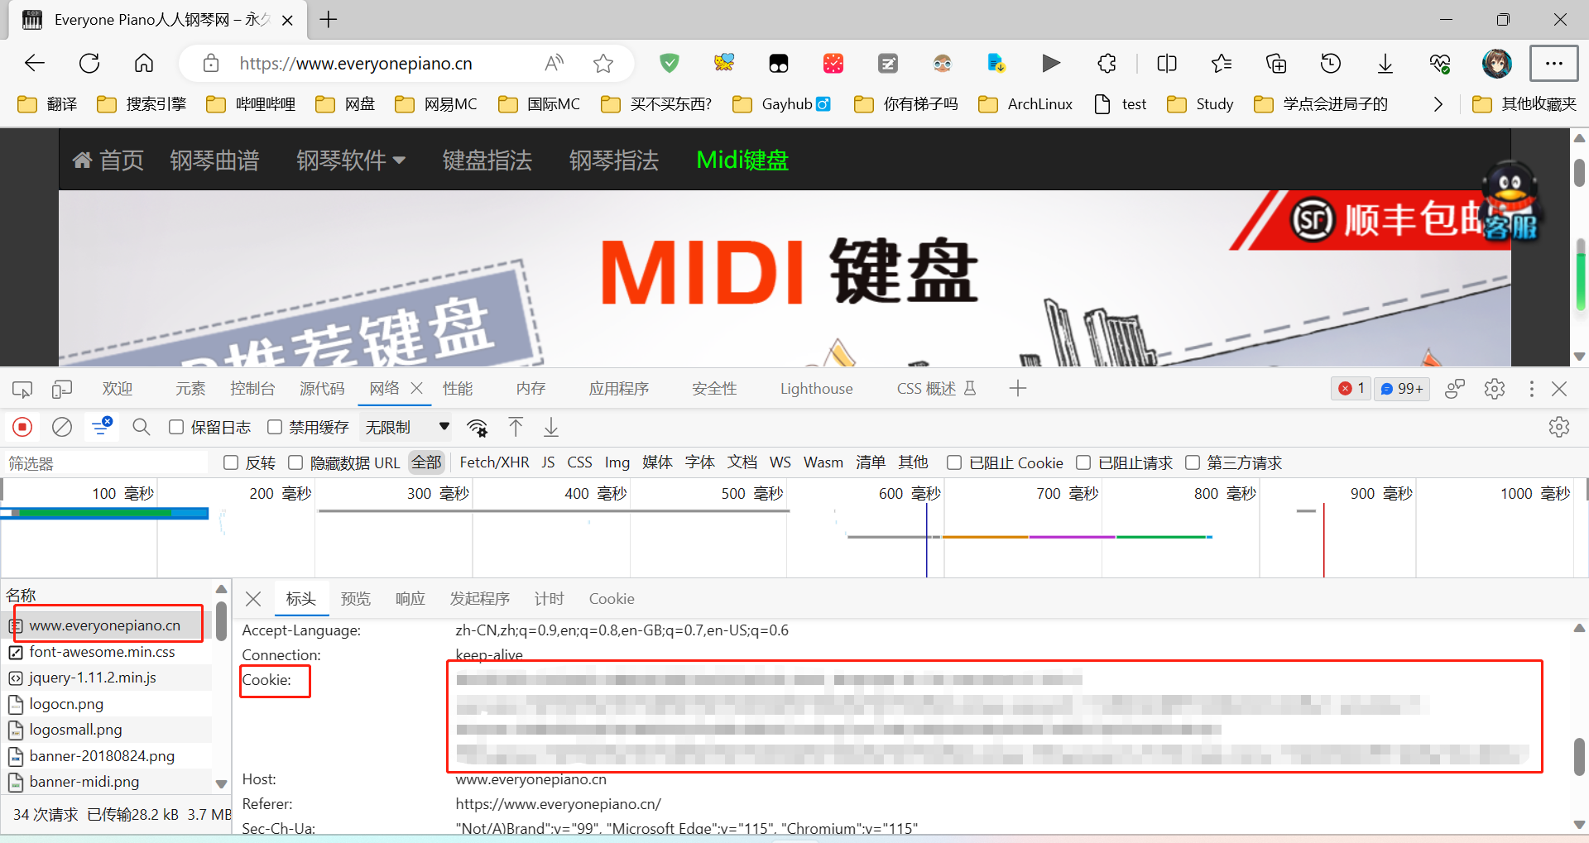Switch to 源代码 DevTools tab
This screenshot has height=843, width=1589.
click(322, 389)
